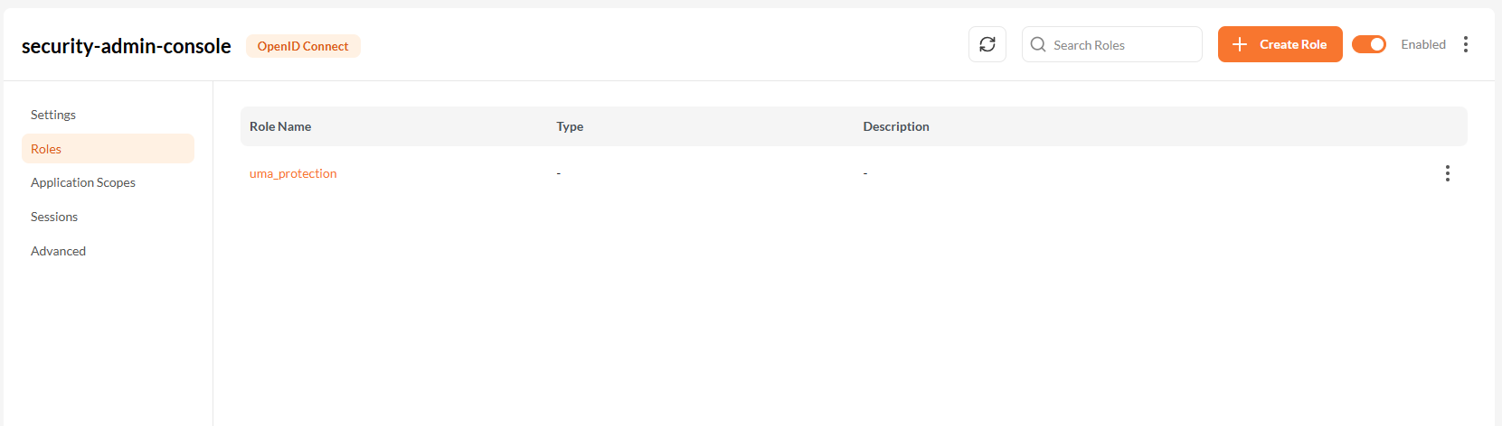The image size is (1502, 426).
Task: Focus the Search Roles input field
Action: pos(1121,45)
